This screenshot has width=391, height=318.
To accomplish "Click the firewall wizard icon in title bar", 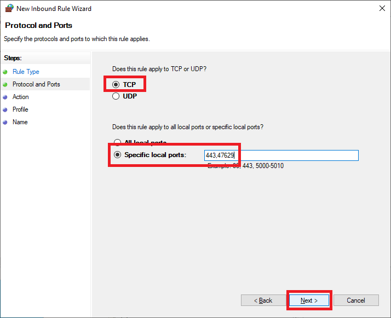I will [x=9, y=9].
